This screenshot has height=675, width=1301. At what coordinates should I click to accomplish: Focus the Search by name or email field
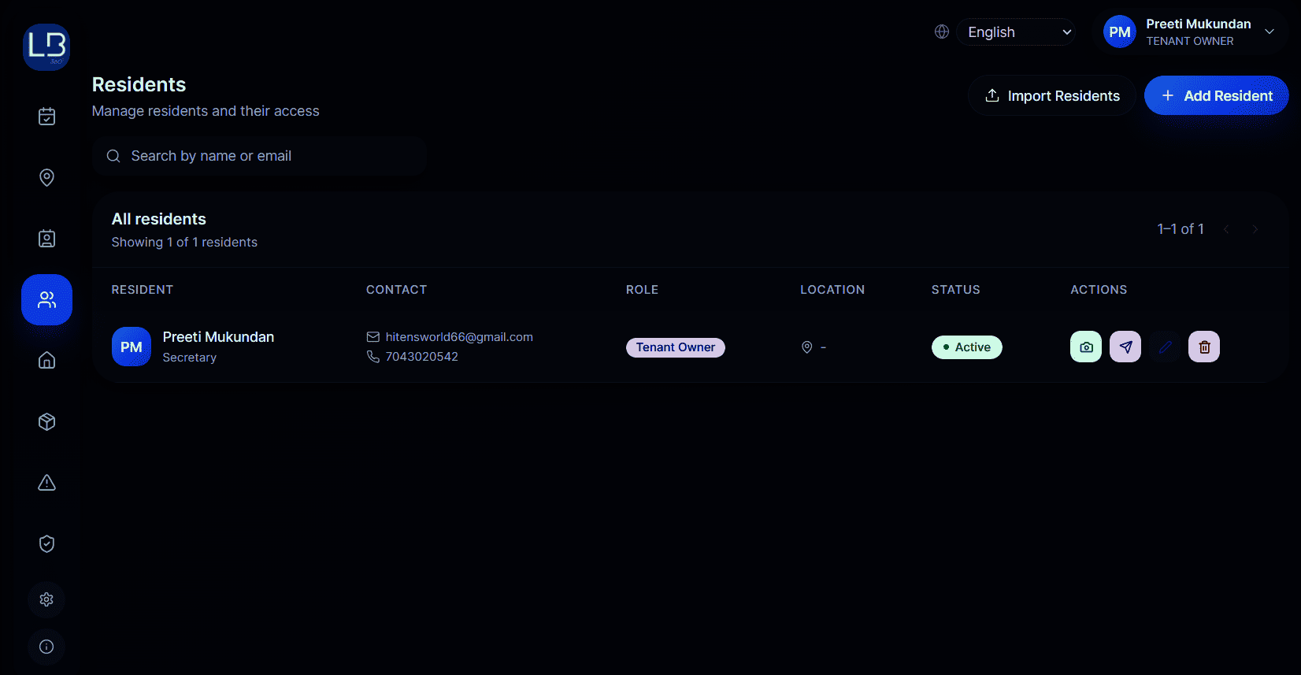pyautogui.click(x=260, y=156)
